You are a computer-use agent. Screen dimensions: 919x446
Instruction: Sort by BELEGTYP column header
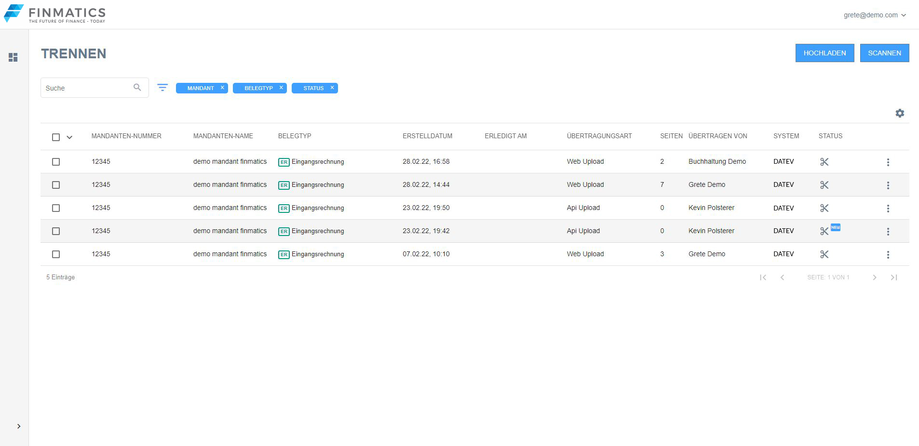[295, 136]
